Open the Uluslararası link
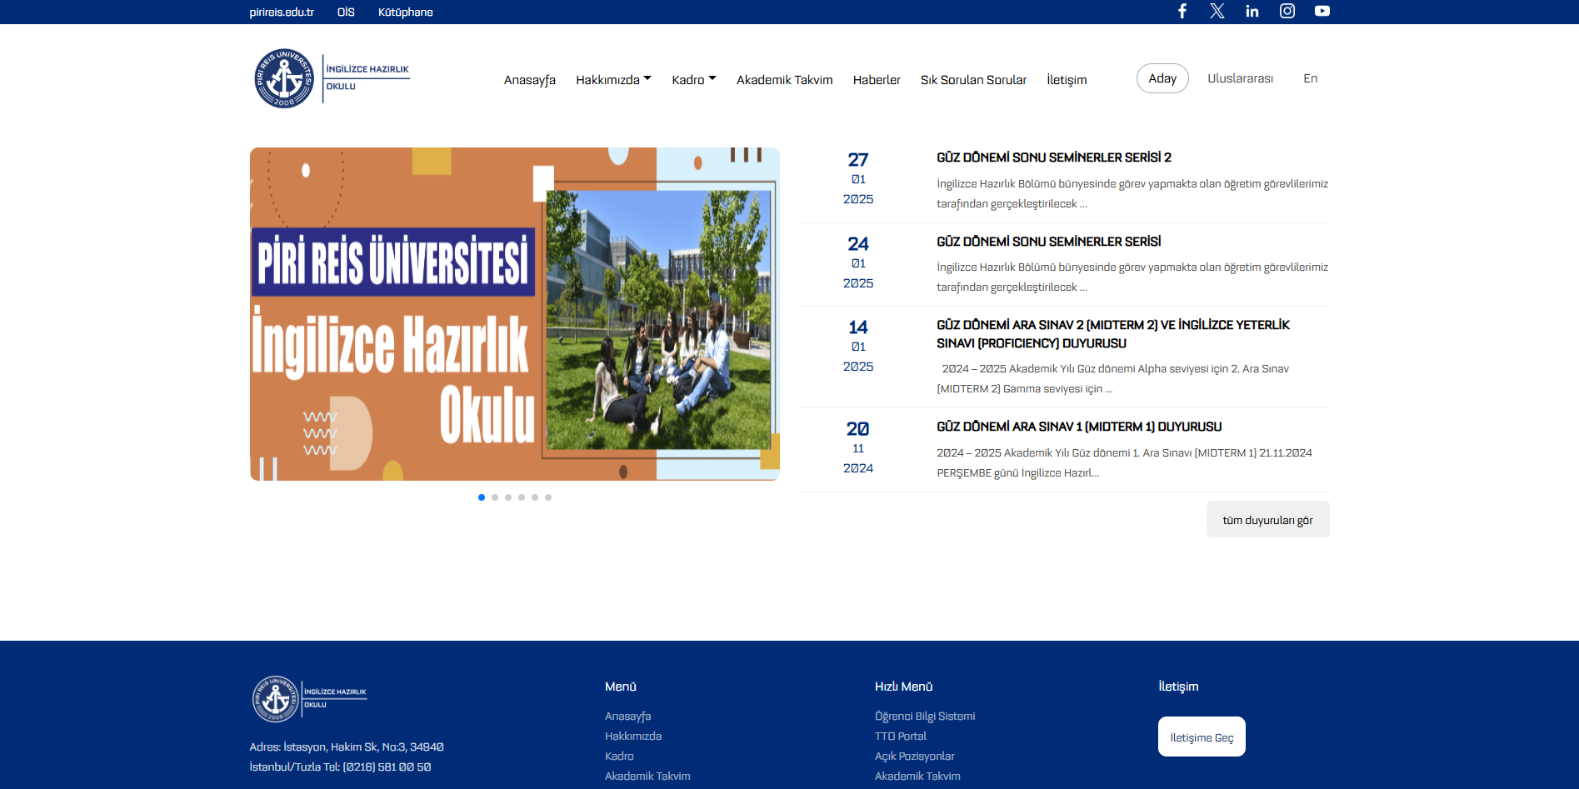 click(x=1240, y=78)
